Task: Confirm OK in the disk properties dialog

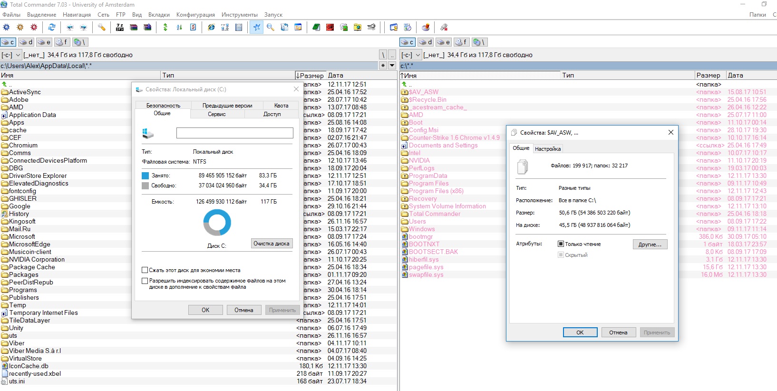Action: pos(205,310)
